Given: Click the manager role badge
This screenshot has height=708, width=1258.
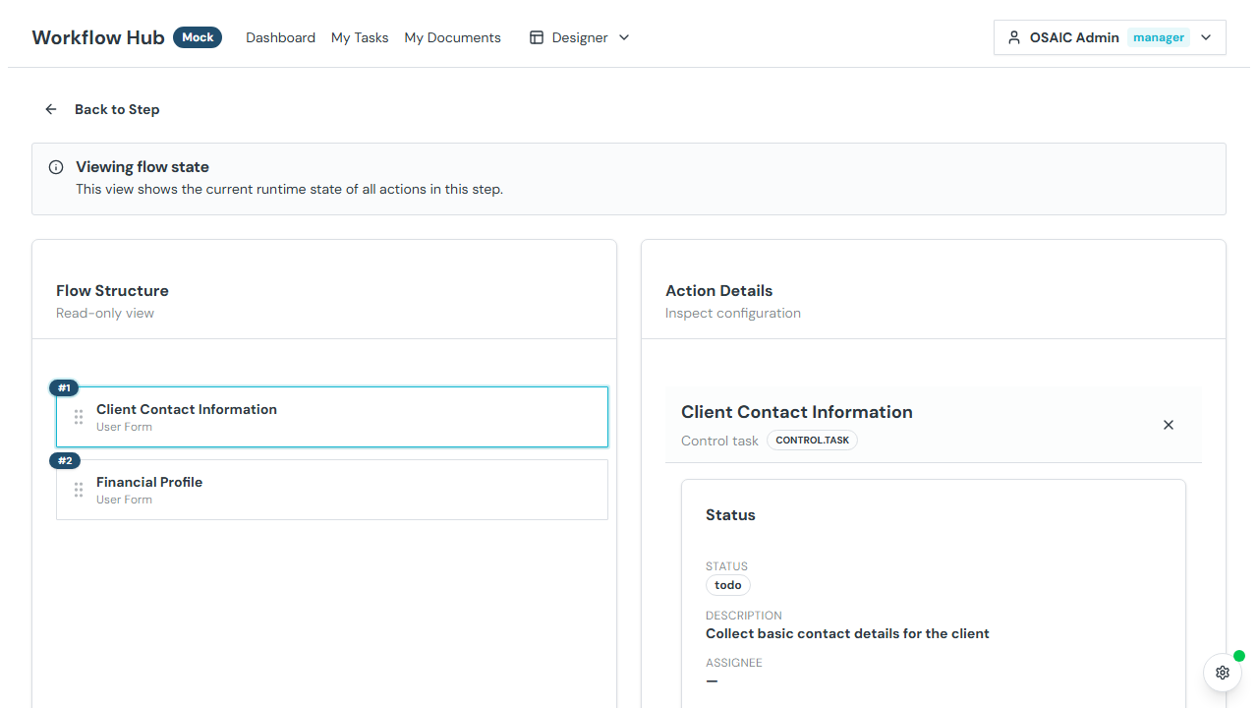Looking at the screenshot, I should [1159, 36].
